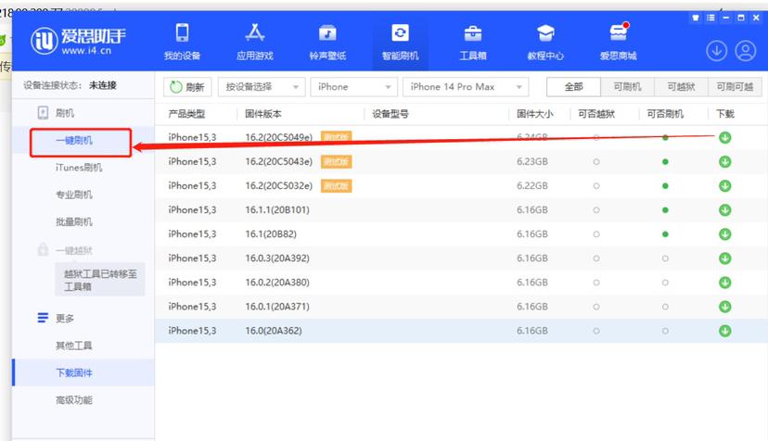
Task: Download firmware 16.2(20C5043e)
Action: (725, 161)
